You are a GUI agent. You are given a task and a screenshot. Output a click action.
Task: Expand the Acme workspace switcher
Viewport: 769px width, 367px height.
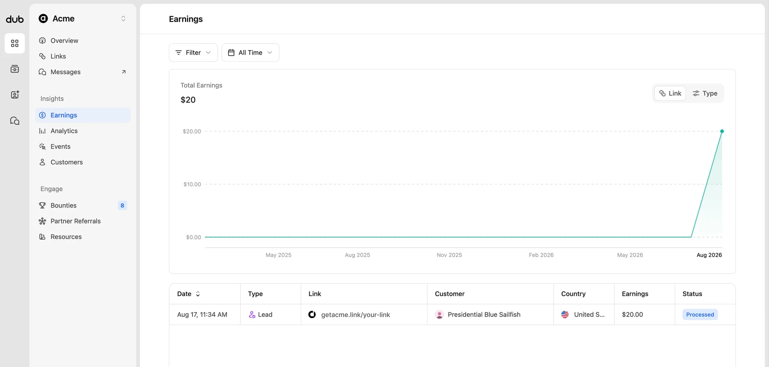(83, 18)
